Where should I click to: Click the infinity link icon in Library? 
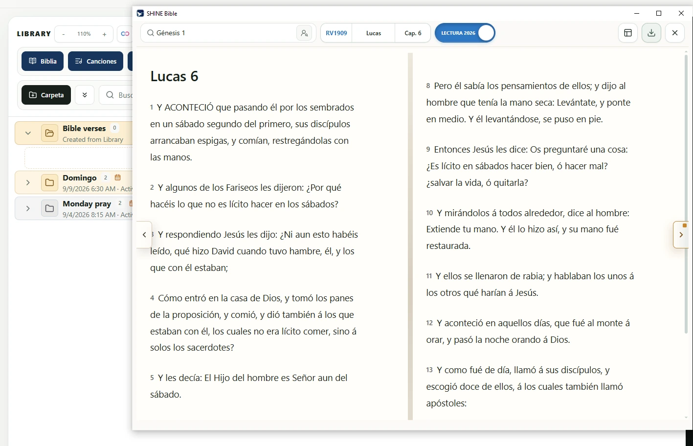[x=125, y=34]
